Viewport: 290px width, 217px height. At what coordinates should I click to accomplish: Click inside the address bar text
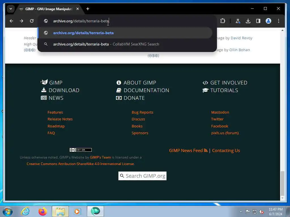coord(81,21)
